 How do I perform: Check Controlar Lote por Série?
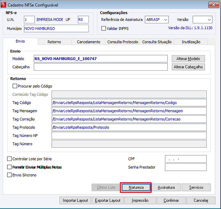point(9,159)
